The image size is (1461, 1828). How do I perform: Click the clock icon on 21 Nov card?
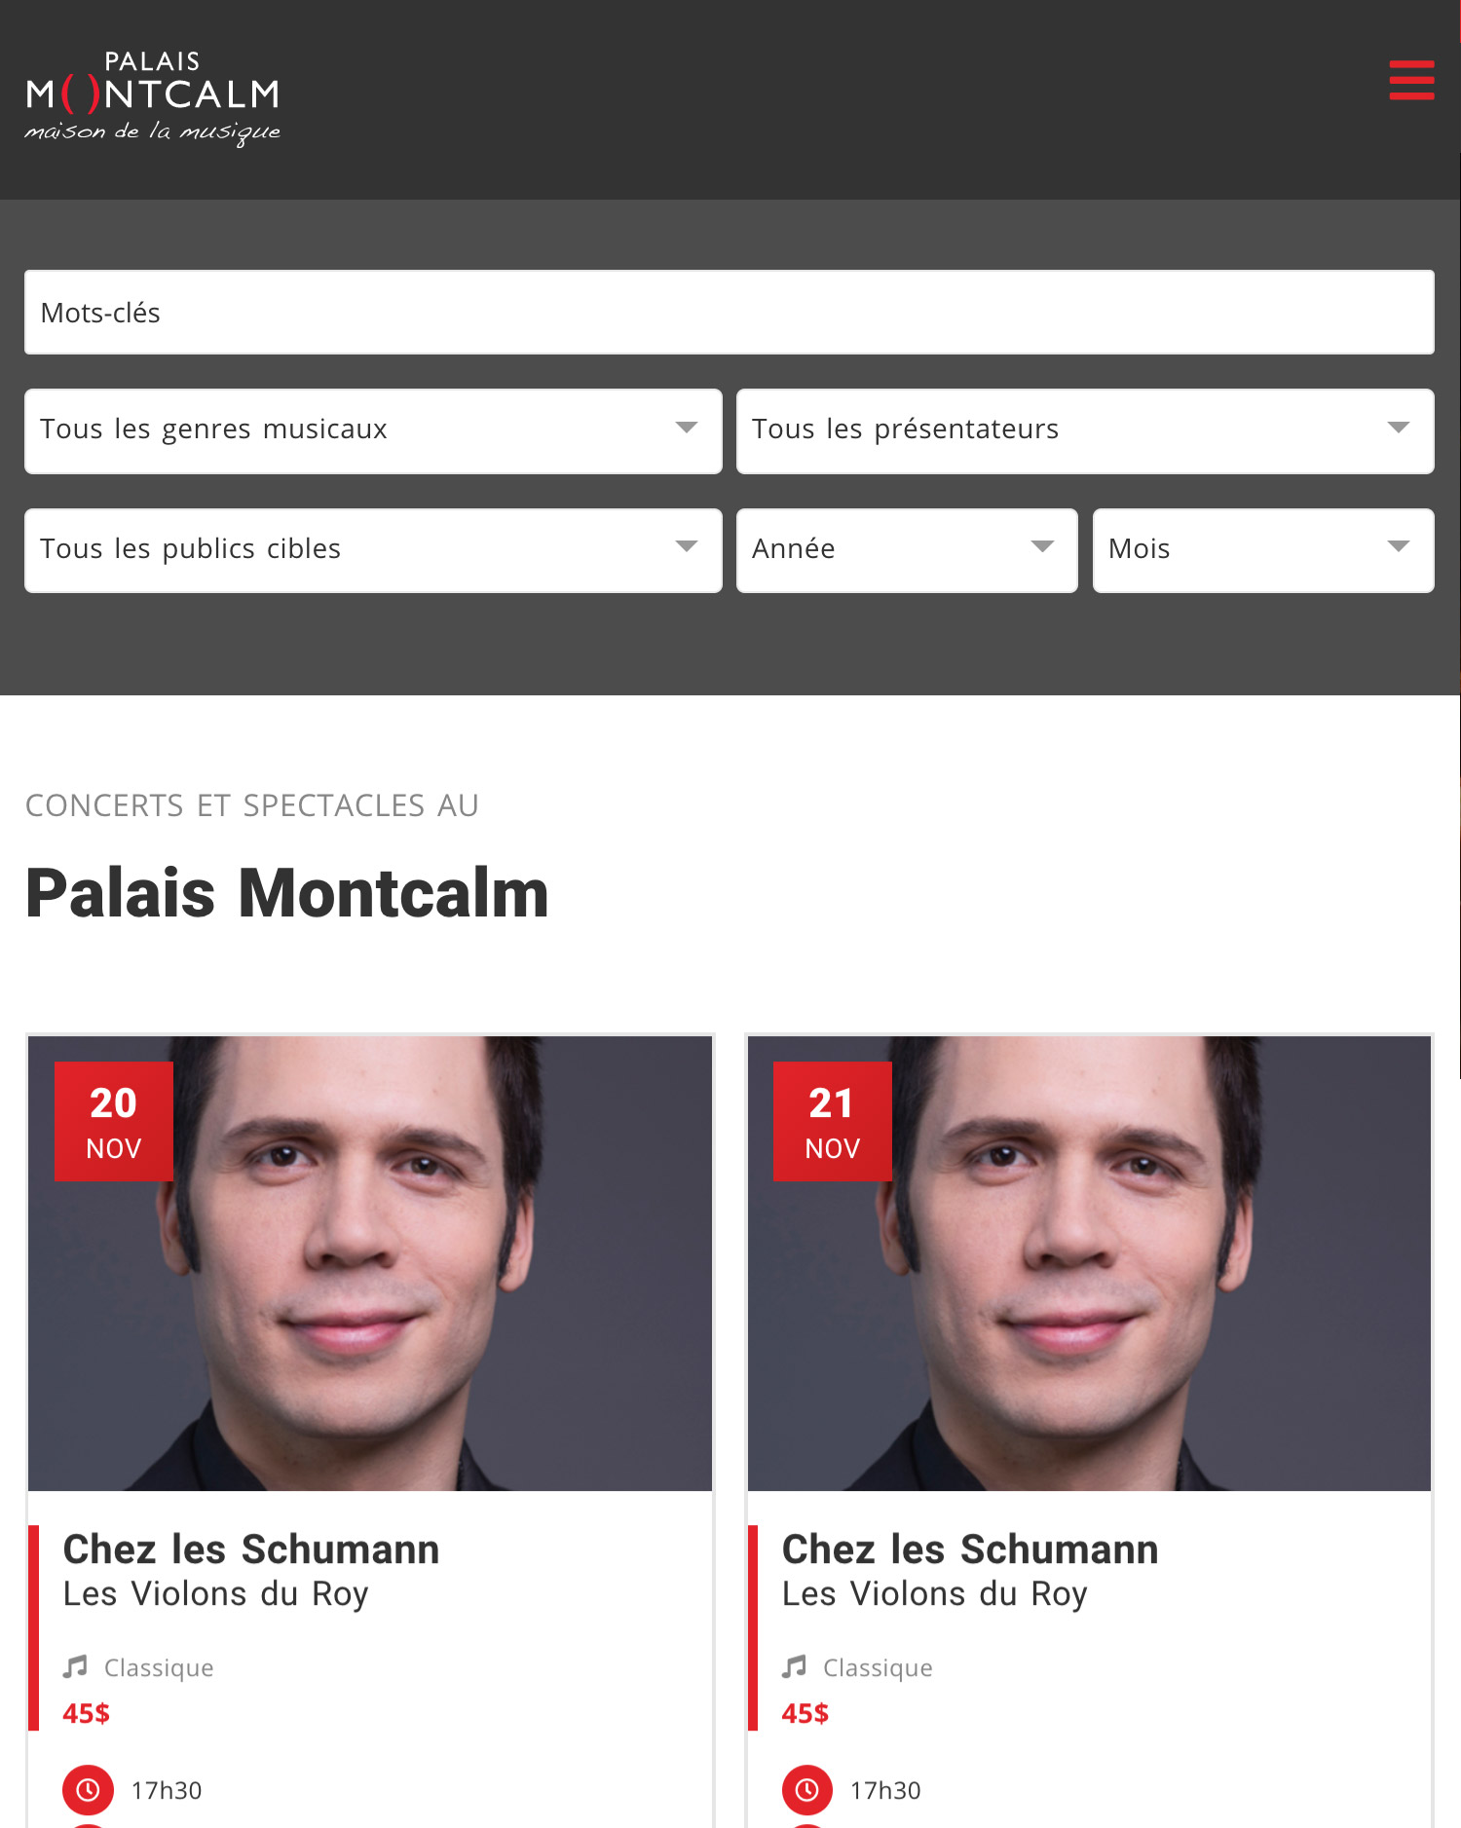806,1790
